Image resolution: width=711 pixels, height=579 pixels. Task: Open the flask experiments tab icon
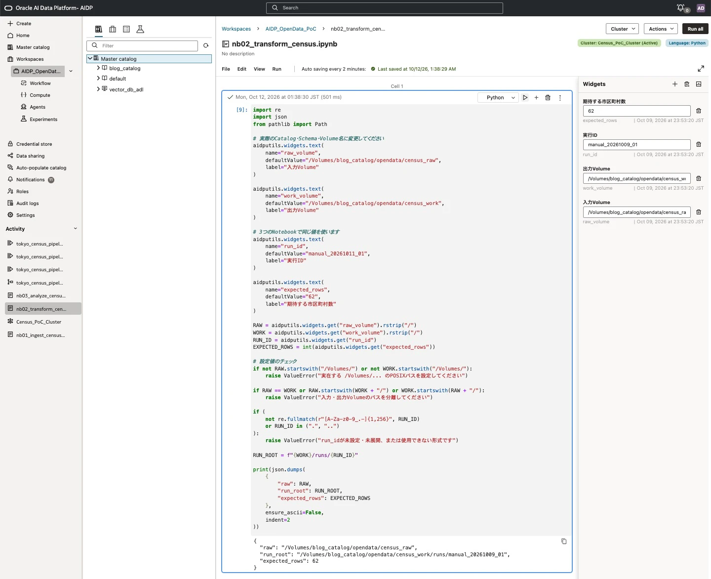(140, 29)
